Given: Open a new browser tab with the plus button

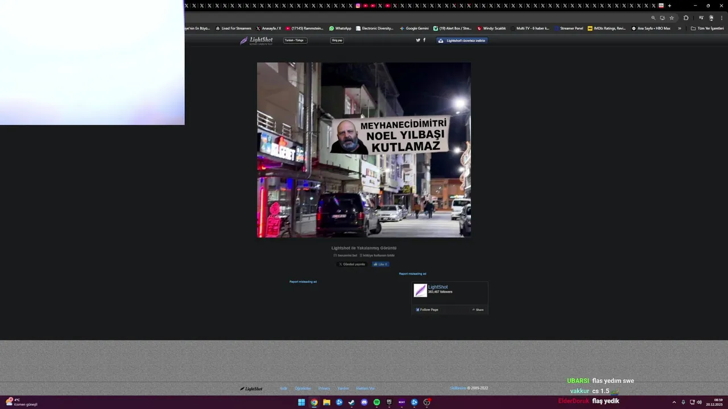Looking at the screenshot, I should [x=669, y=6].
